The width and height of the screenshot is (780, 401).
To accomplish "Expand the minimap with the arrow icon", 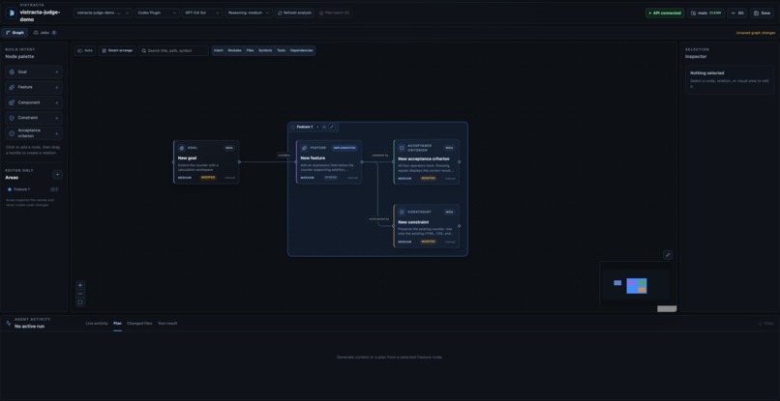I will [x=668, y=255].
